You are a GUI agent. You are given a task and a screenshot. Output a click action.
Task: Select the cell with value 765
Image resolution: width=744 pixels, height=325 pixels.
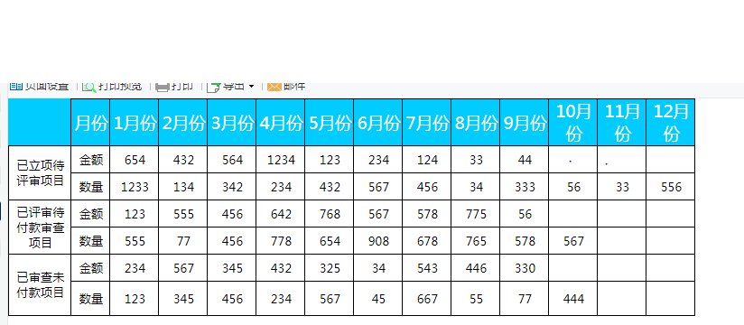pos(476,241)
